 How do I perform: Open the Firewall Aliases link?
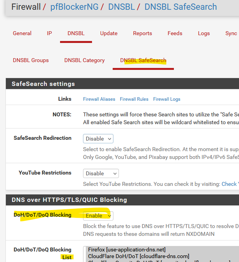coord(99,99)
